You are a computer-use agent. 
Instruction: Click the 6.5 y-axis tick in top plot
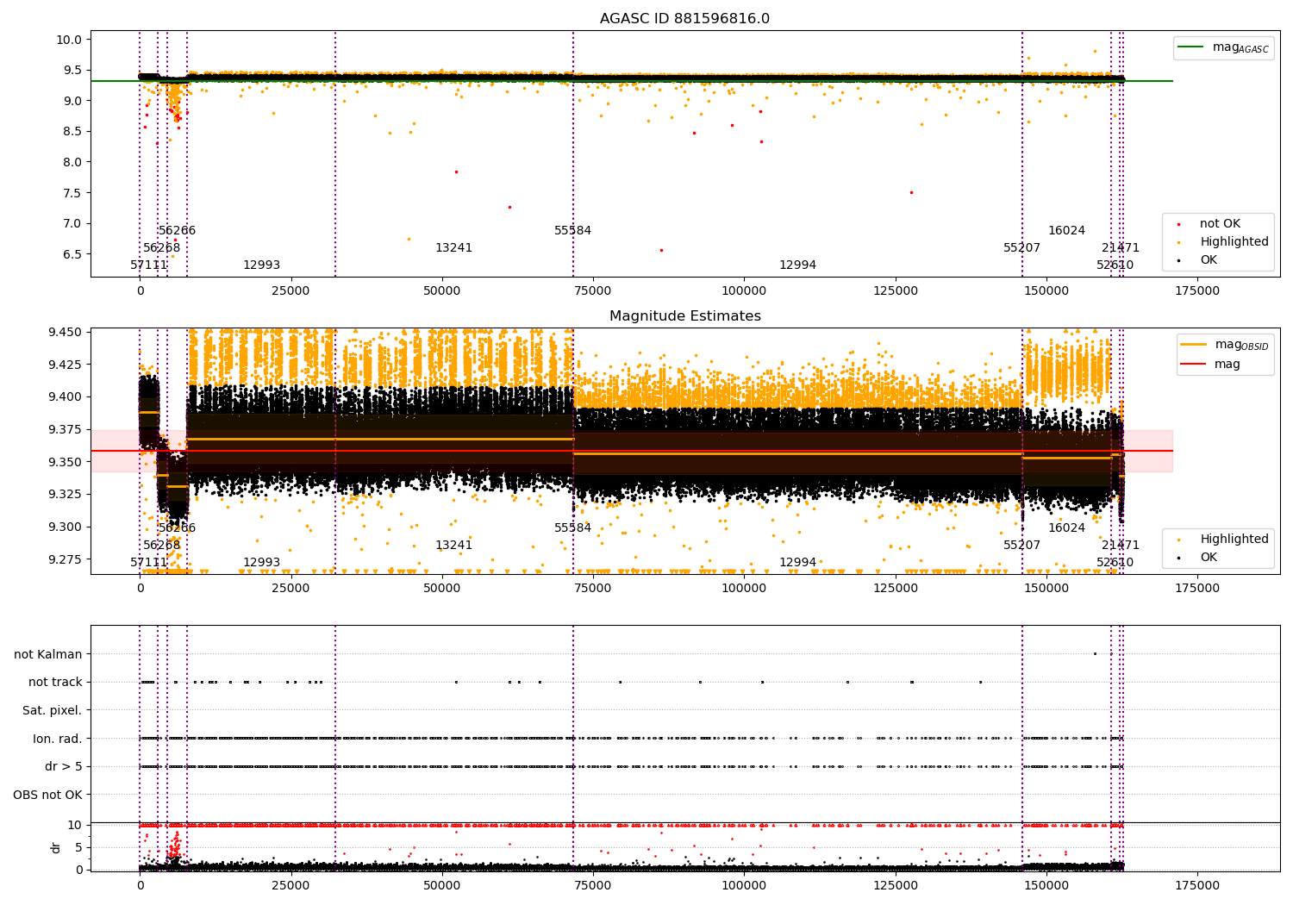[72, 254]
